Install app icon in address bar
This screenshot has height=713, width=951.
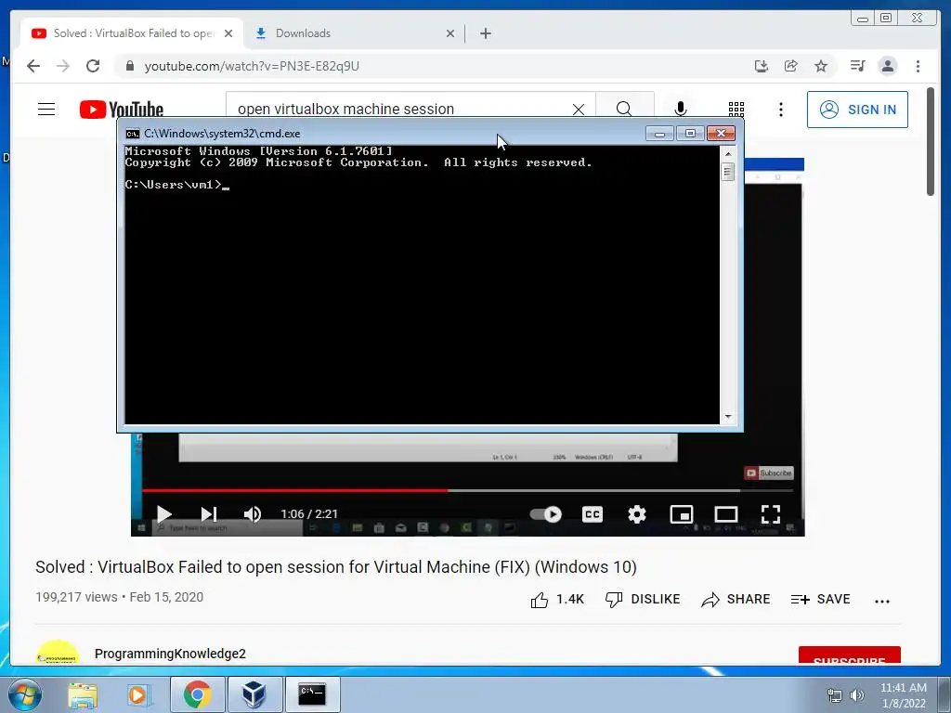(762, 66)
